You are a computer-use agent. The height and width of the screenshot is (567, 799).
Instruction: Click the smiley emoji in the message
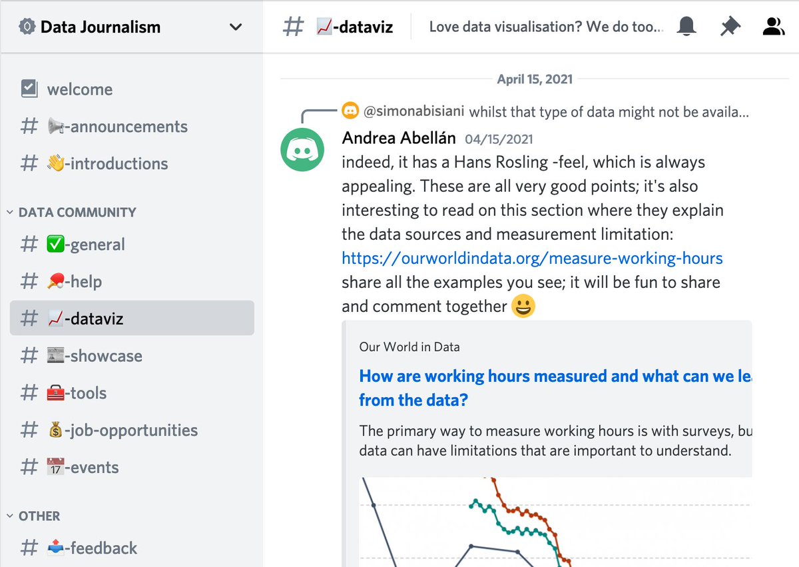(x=524, y=306)
